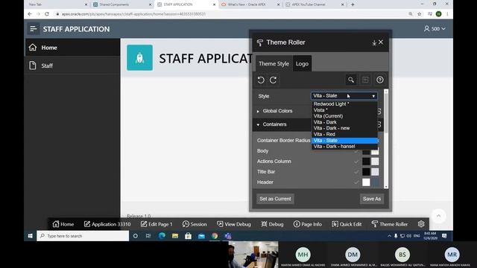477x268 pixels.
Task: Click the Title Bar dark color swatch
Action: coord(366,172)
